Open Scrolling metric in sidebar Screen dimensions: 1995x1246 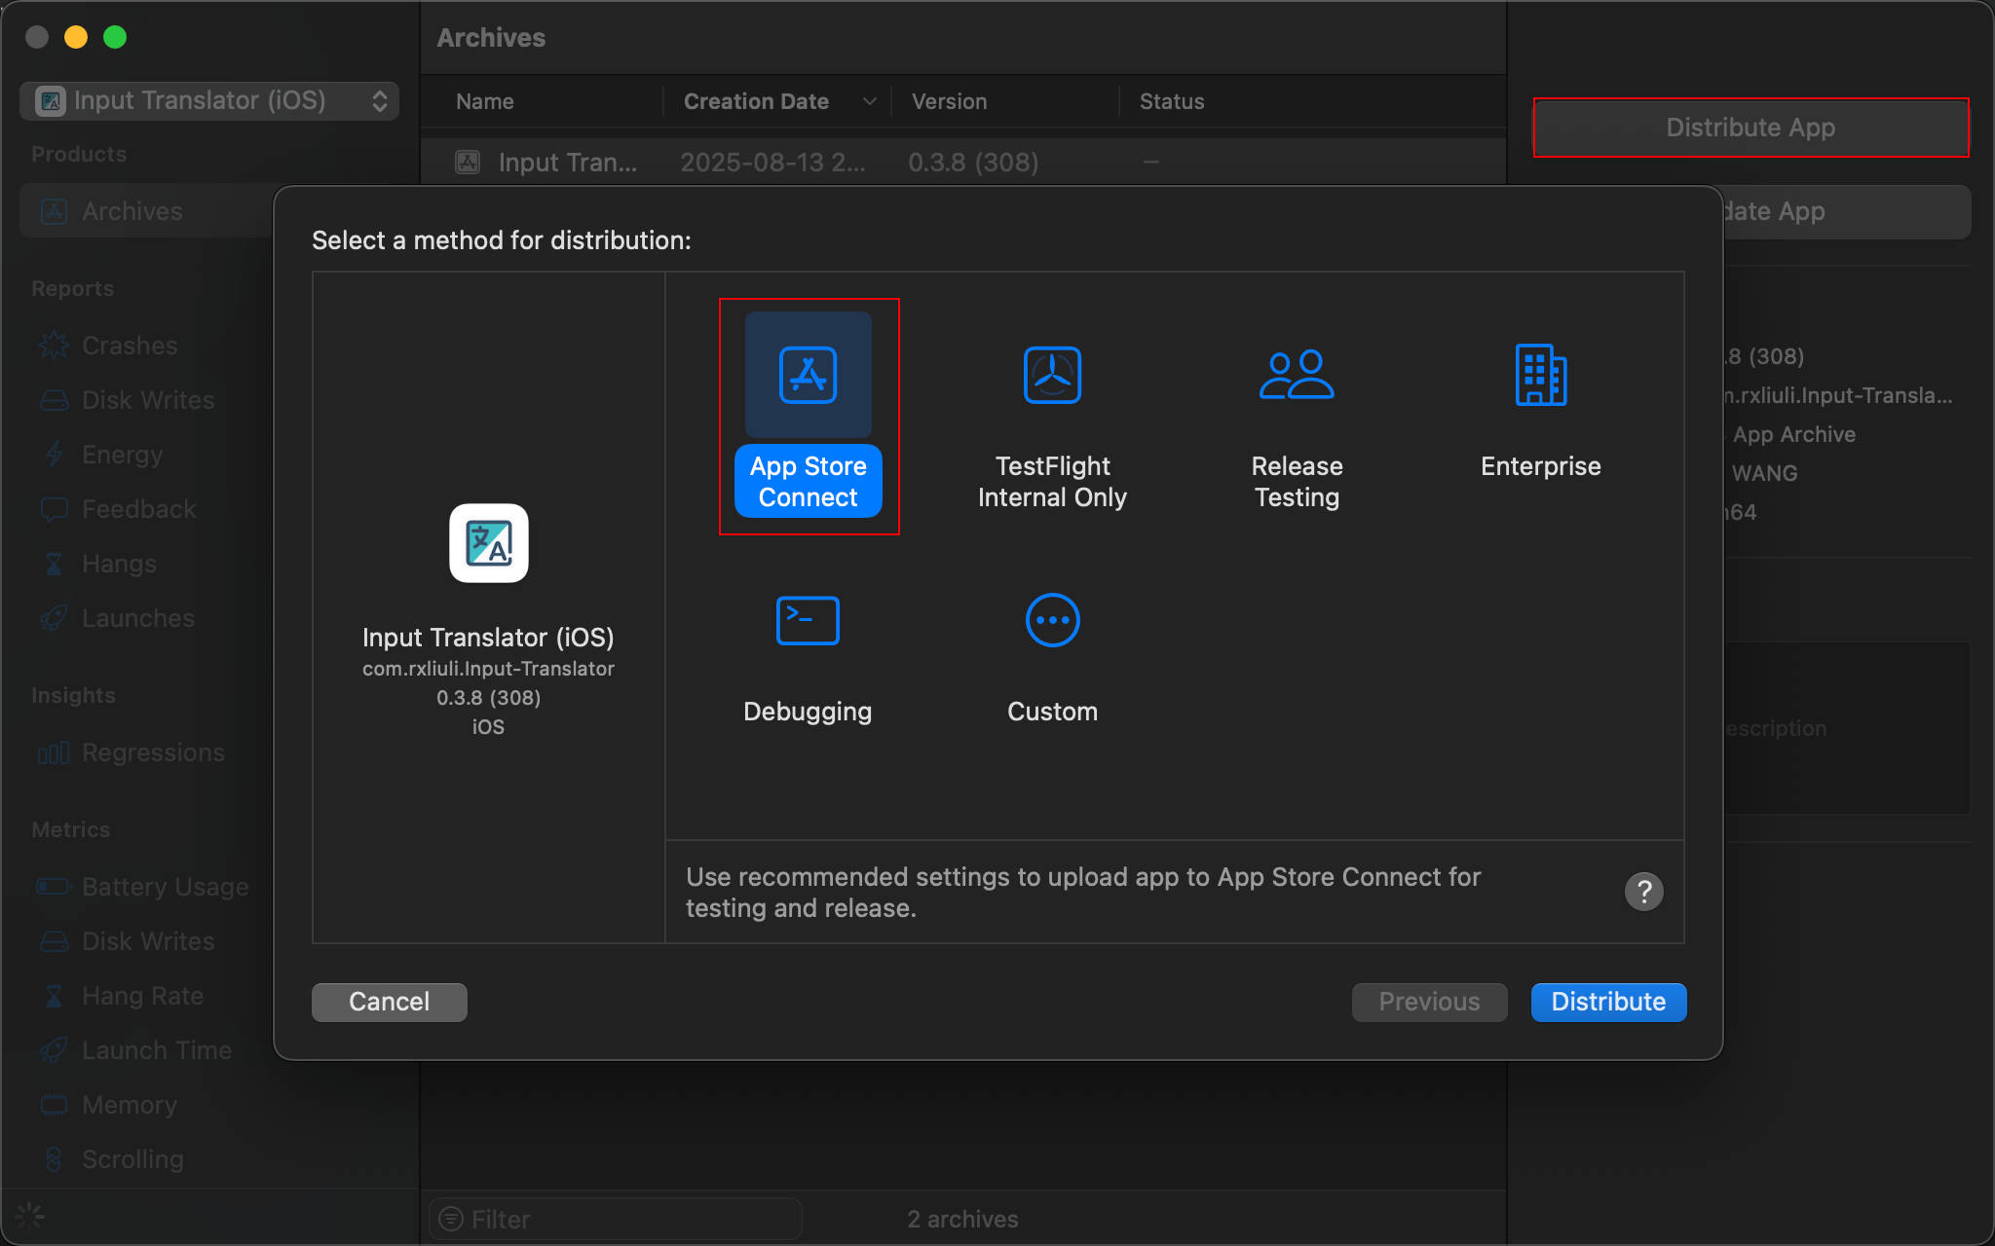click(132, 1159)
